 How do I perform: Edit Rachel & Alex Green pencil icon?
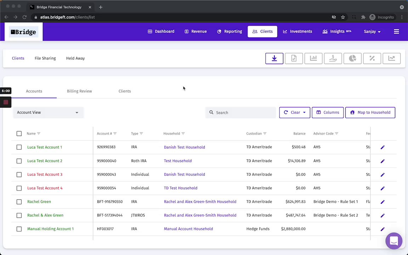click(382, 215)
